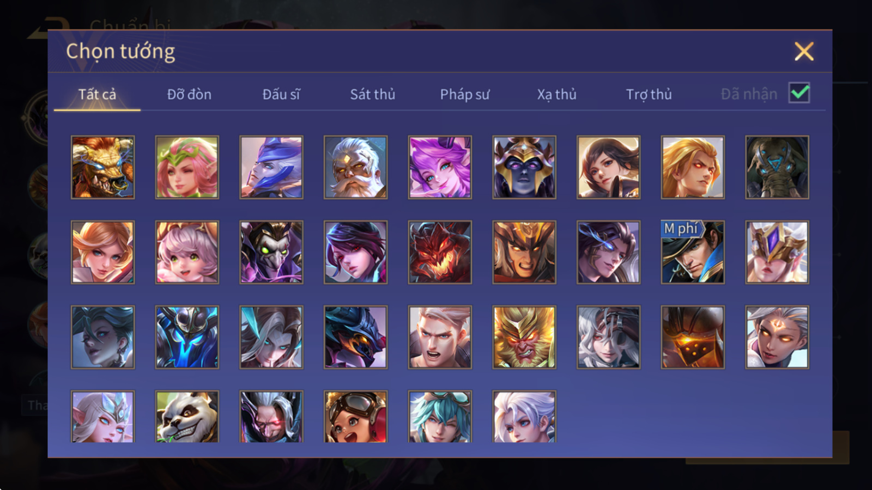
Task: Toggle the 'Đã nhận' checkbox
Action: point(800,93)
